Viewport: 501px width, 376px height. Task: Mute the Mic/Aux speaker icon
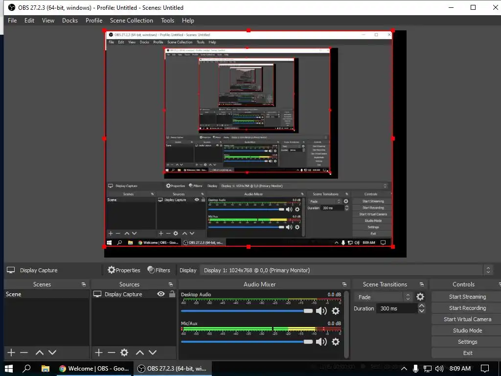click(x=321, y=342)
